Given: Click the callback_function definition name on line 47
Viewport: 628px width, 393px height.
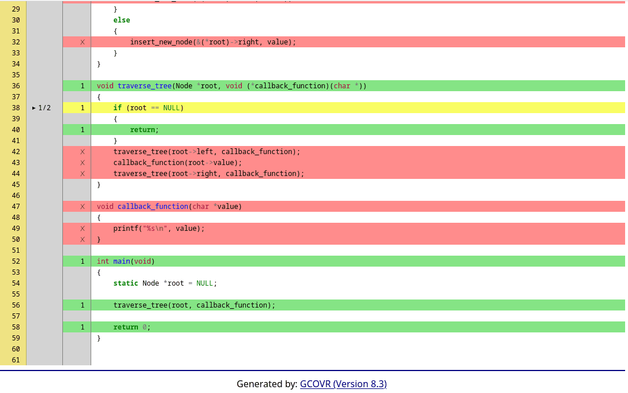Looking at the screenshot, I should click(153, 207).
